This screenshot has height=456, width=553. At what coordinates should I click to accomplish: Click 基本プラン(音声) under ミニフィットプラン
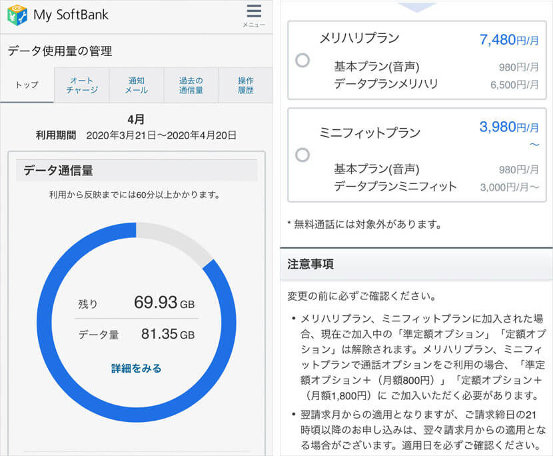point(376,169)
